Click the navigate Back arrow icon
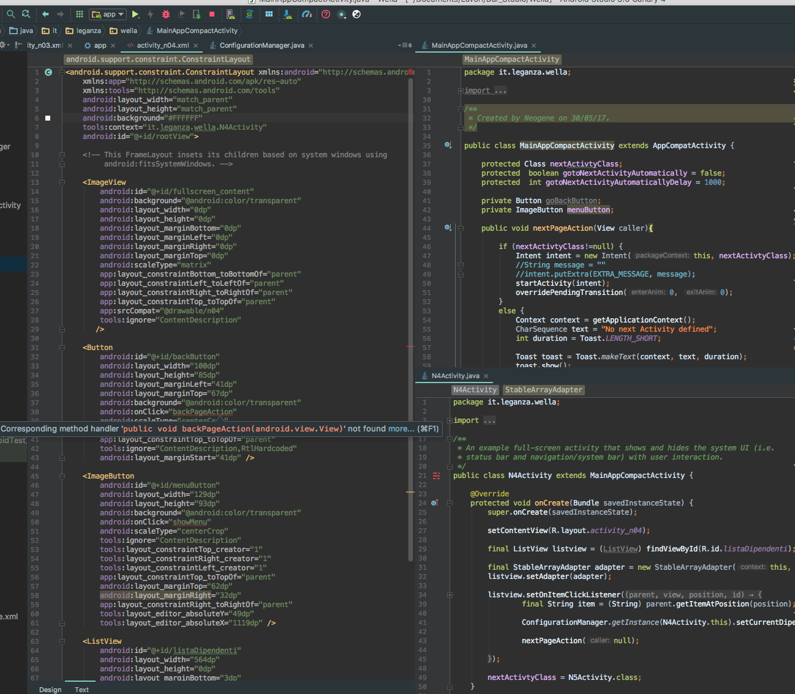Image resolution: width=795 pixels, height=694 pixels. click(45, 14)
